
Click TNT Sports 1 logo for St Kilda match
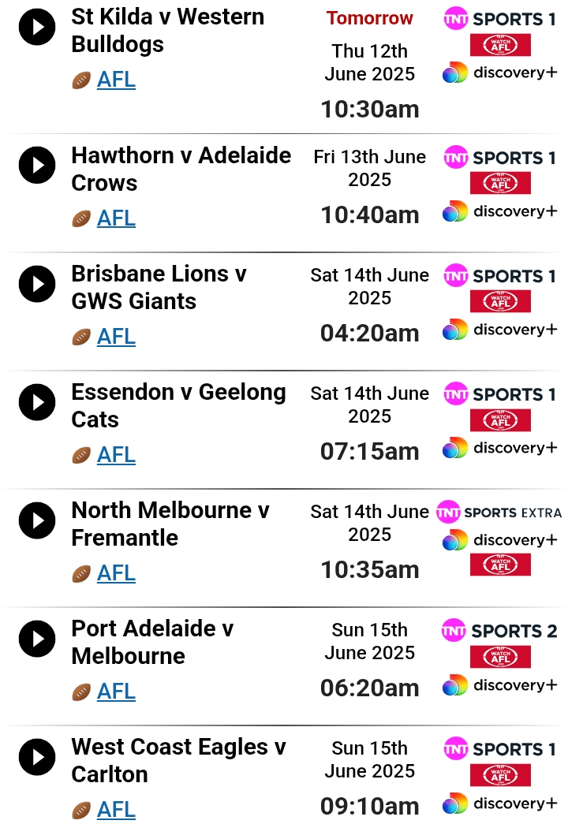[500, 19]
